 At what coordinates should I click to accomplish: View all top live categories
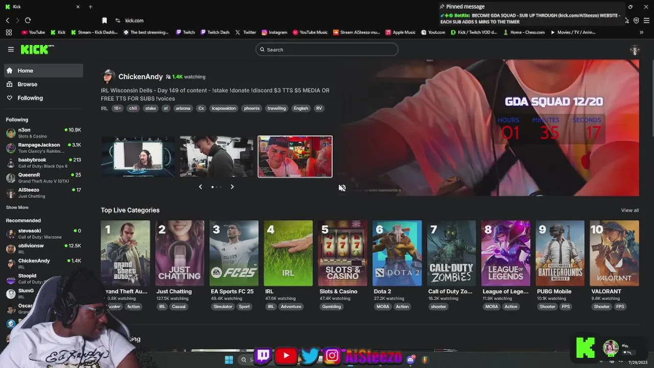(629, 211)
